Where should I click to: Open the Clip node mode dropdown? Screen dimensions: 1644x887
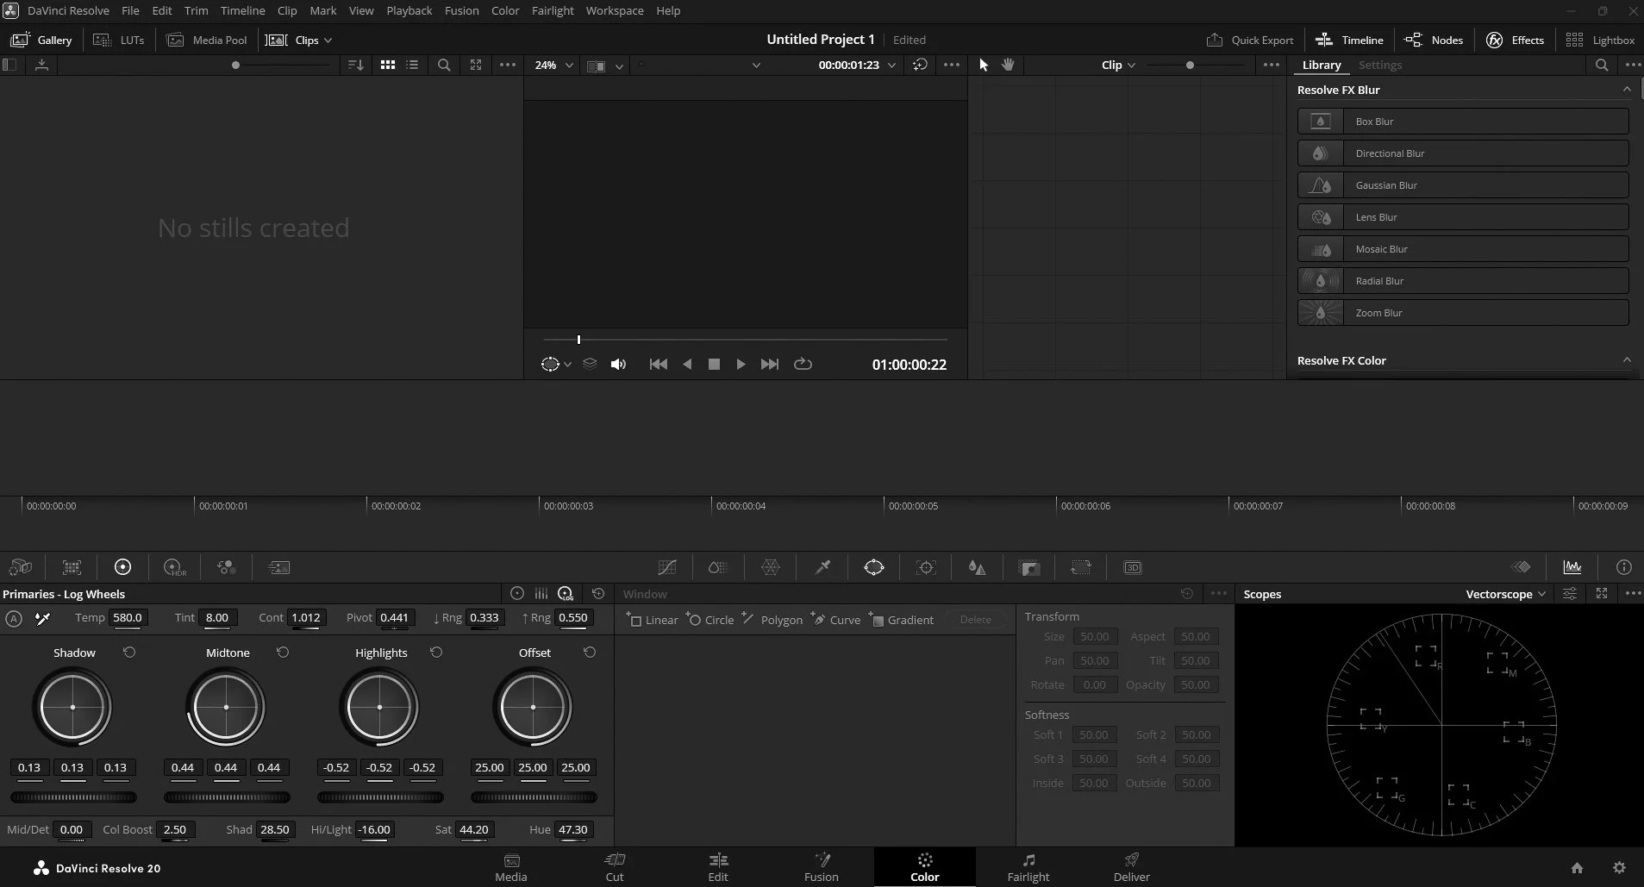pyautogui.click(x=1119, y=65)
